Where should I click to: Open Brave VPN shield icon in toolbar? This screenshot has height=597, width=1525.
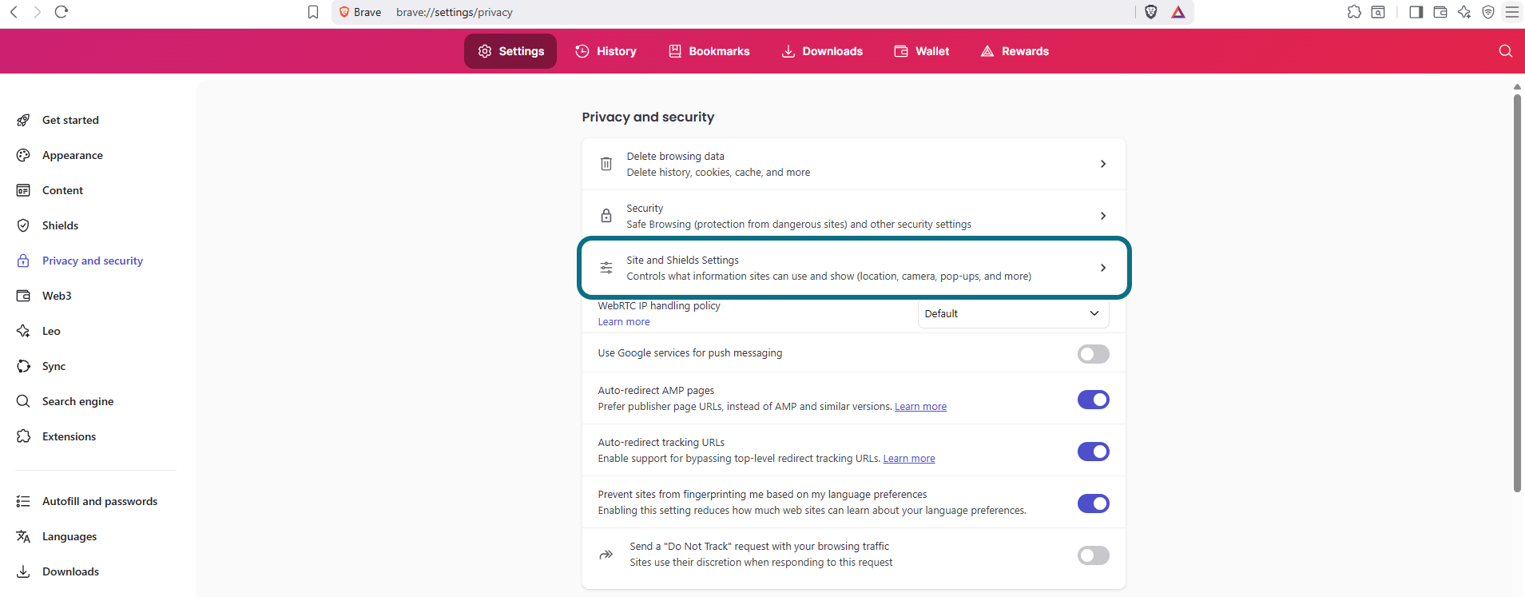(1488, 12)
